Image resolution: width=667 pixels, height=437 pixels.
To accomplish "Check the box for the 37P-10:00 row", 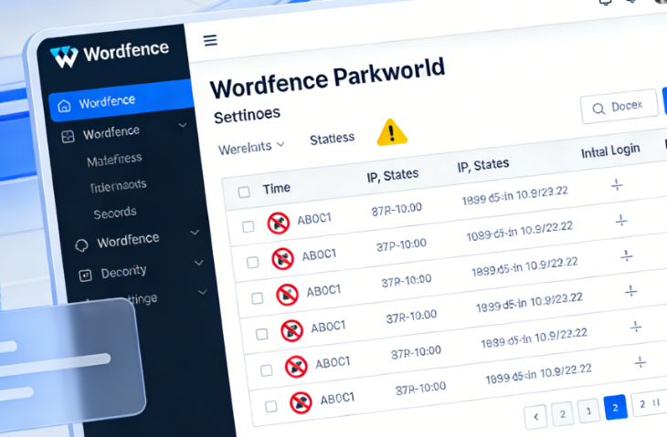I will [x=253, y=262].
